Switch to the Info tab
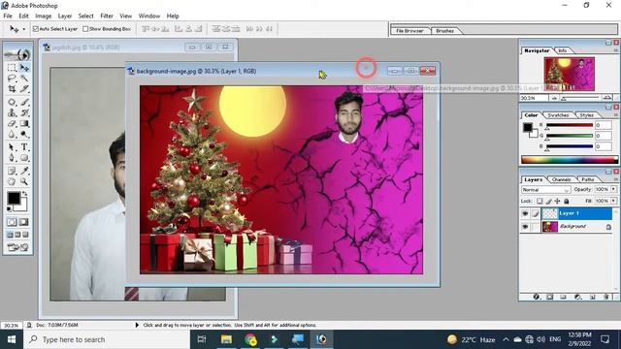 (563, 50)
